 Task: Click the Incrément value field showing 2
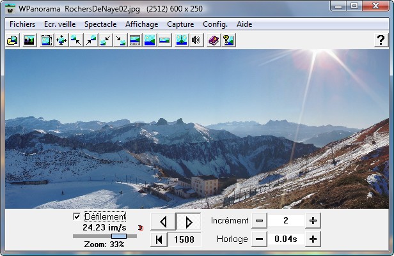coord(286,221)
